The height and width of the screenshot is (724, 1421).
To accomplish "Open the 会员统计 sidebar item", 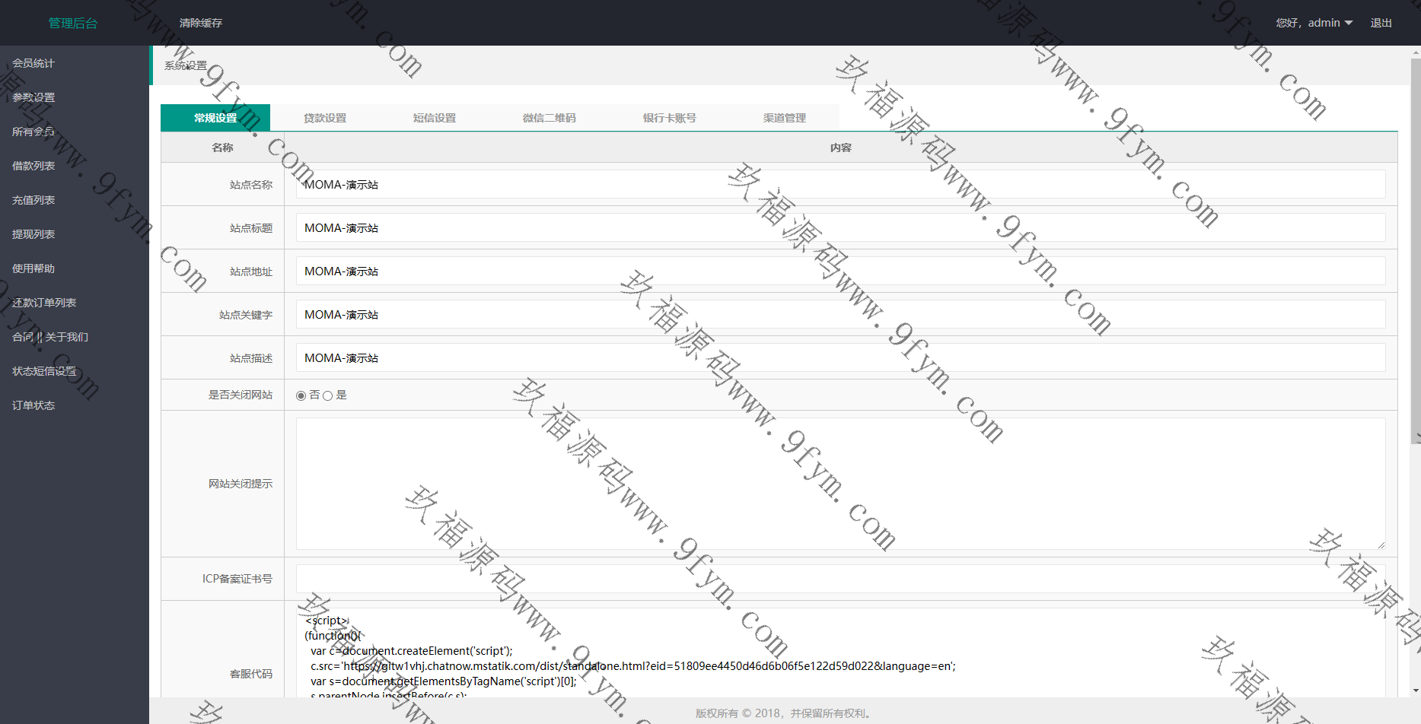I will [x=33, y=63].
